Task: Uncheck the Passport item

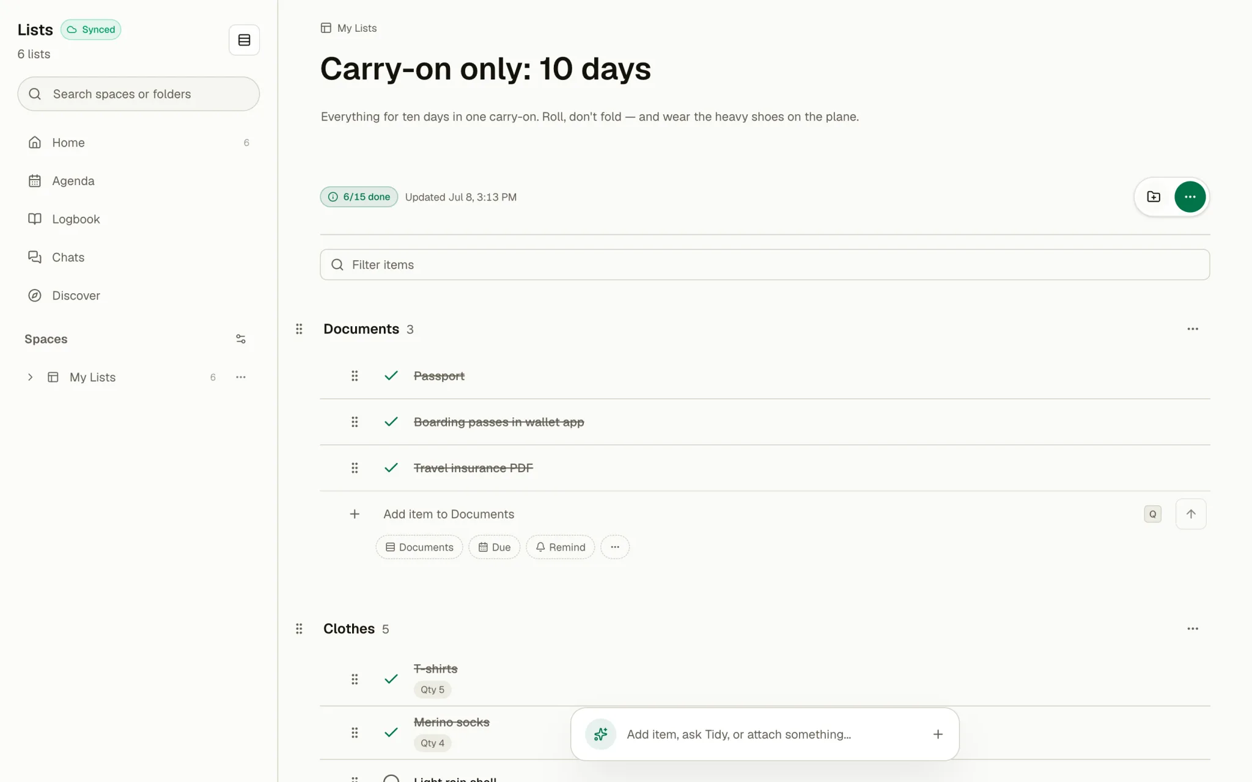Action: coord(391,376)
